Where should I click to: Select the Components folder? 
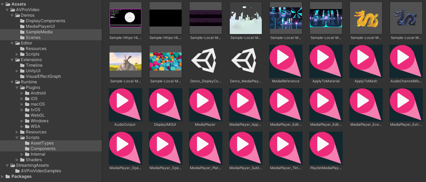[x=51, y=149]
